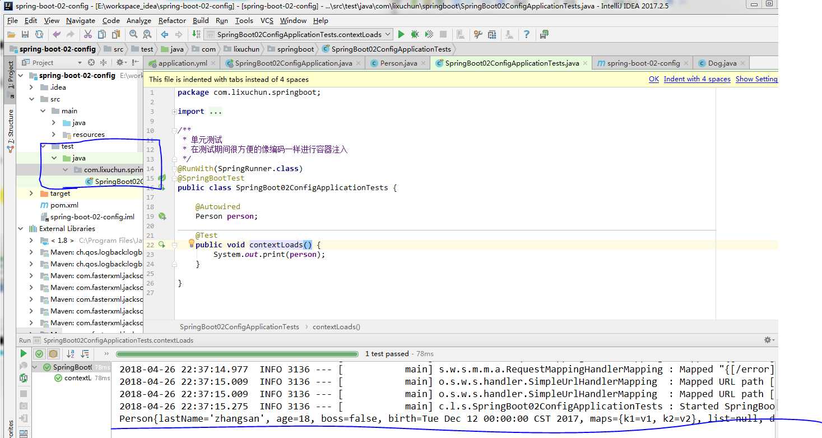This screenshot has height=438, width=822.
Task: Switch to the Dog.java tab
Action: click(x=722, y=63)
